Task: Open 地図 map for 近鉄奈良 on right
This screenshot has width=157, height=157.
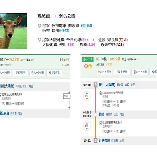Action: coord(122,141)
